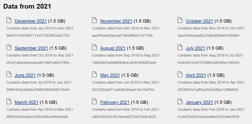
Task: Follow the February 2021 link
Action: pyautogui.click(x=115, y=103)
